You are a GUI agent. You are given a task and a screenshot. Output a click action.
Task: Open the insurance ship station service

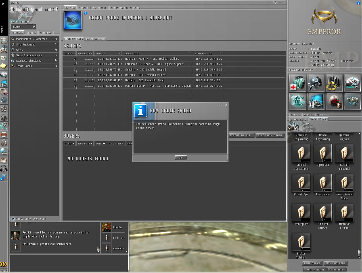[x=352, y=101]
